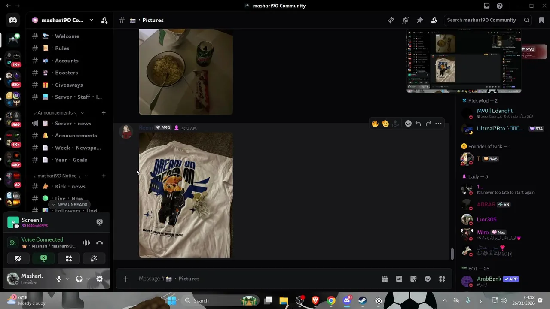Screen dimensions: 550x309
Task: React with the fire emoji
Action: (375, 124)
